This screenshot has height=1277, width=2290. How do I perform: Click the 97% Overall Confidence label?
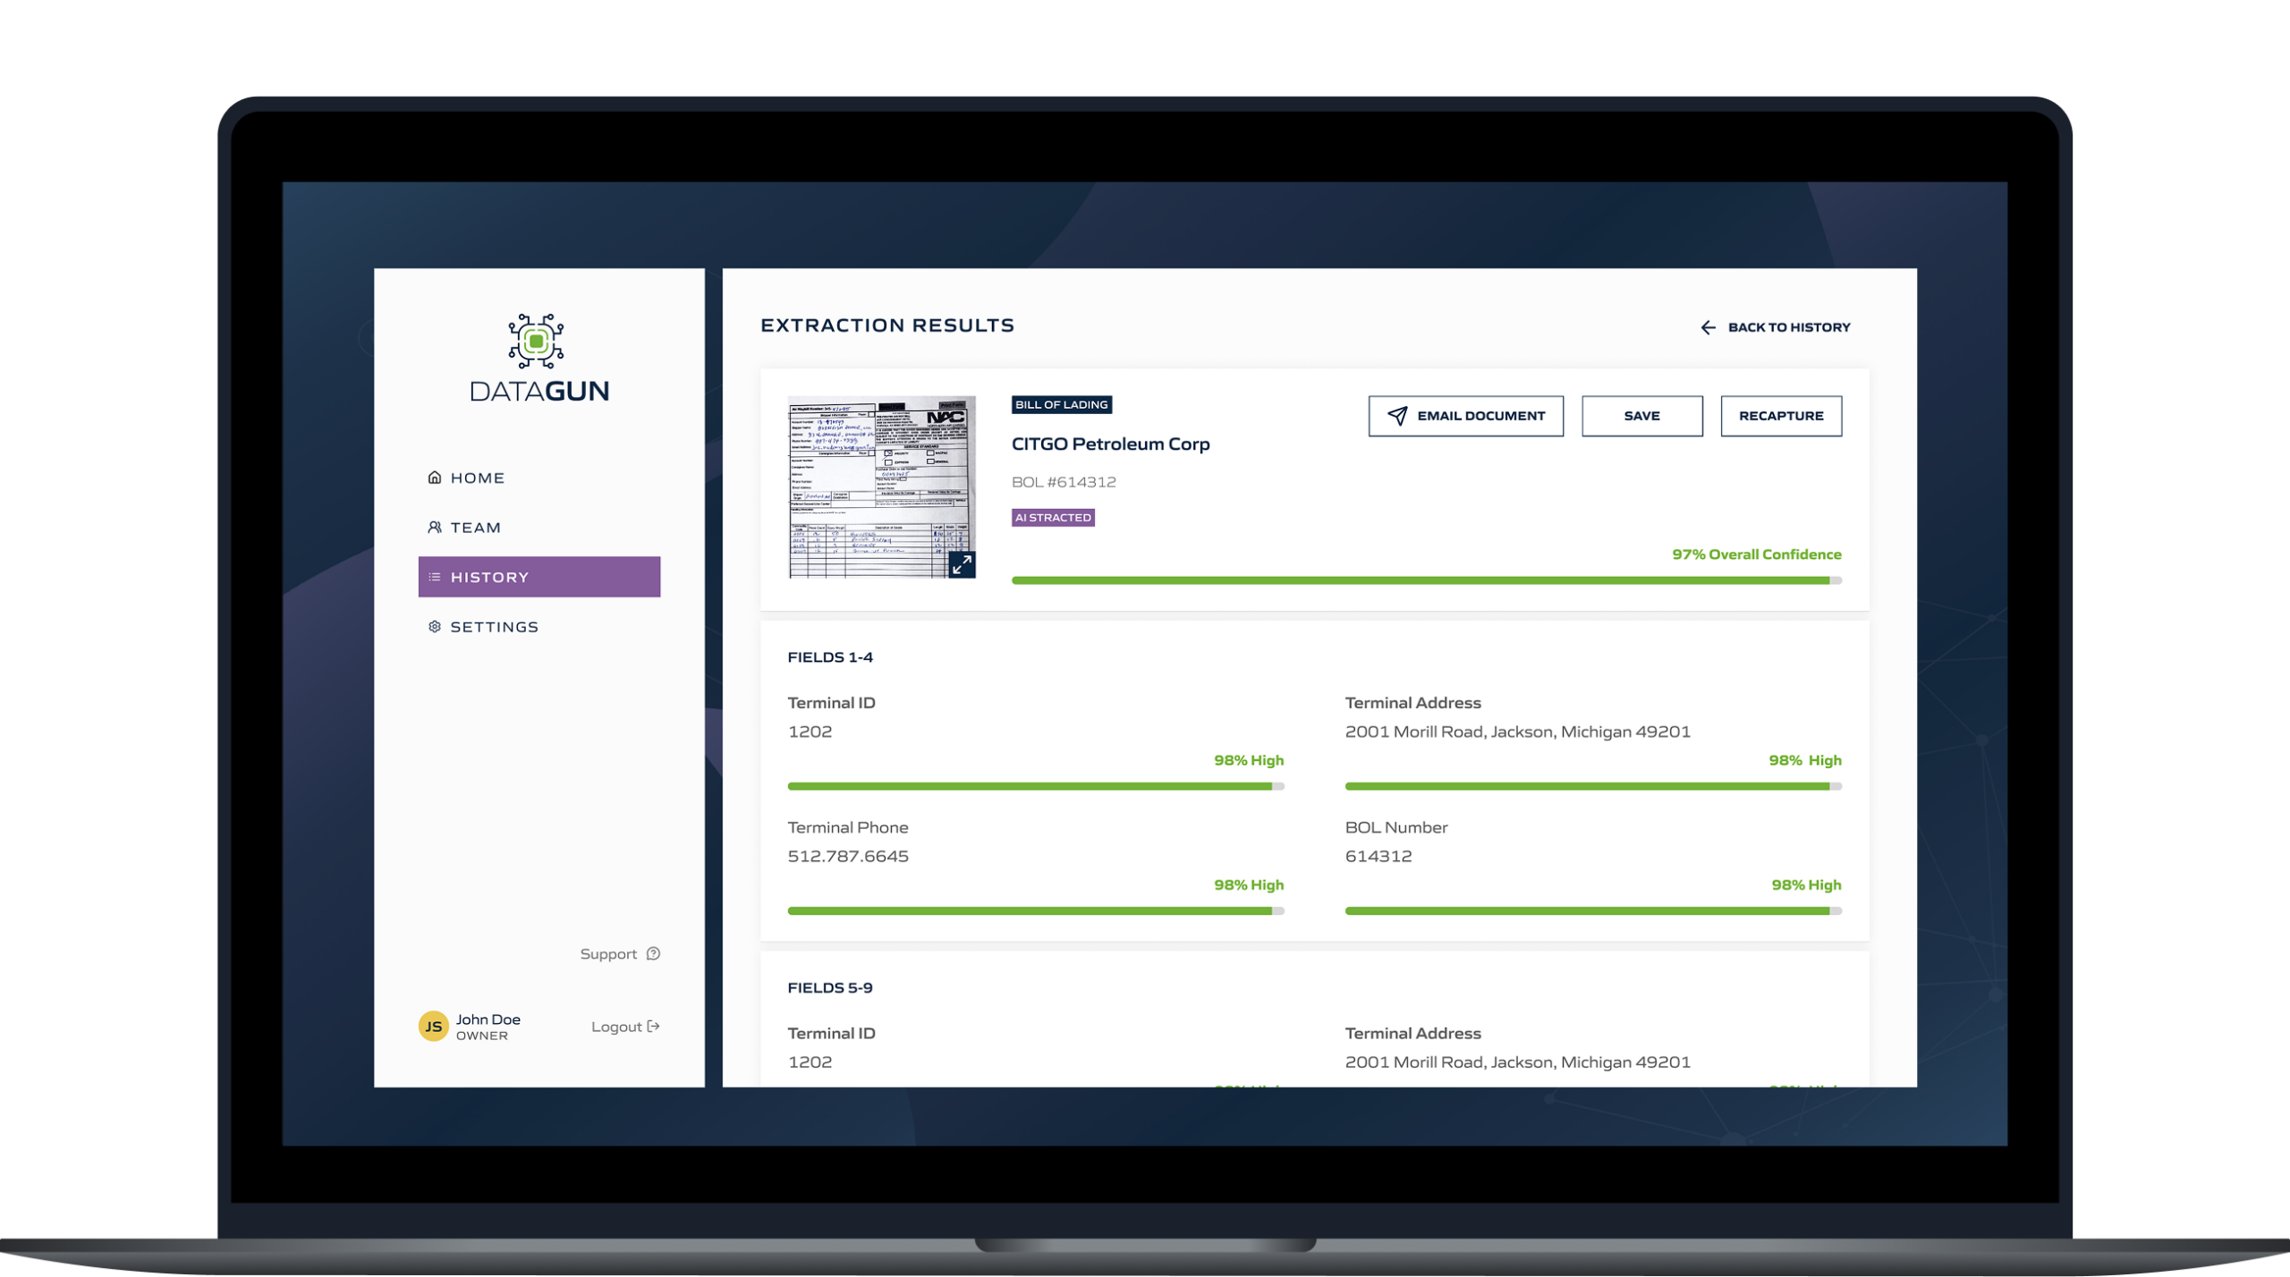[1757, 554]
